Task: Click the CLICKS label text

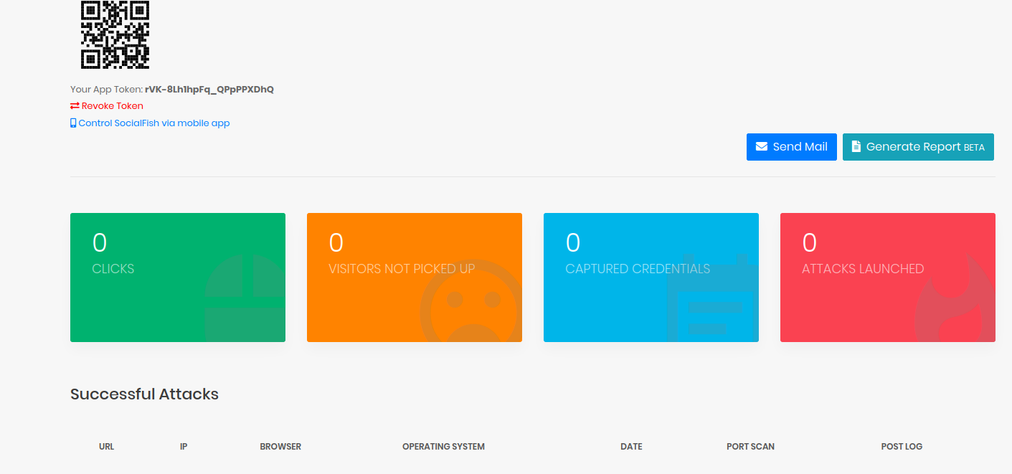Action: (x=113, y=269)
